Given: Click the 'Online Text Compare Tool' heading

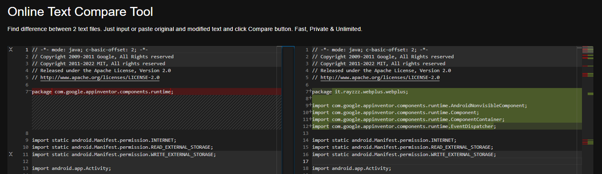Looking at the screenshot, I should [80, 12].
